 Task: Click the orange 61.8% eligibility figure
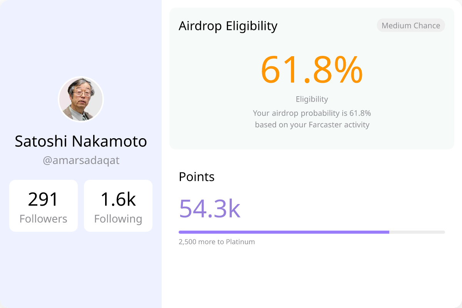click(x=312, y=70)
